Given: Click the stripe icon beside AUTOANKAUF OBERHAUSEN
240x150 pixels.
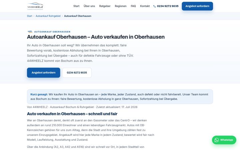Looking at the screenshot, I should point(30,32).
